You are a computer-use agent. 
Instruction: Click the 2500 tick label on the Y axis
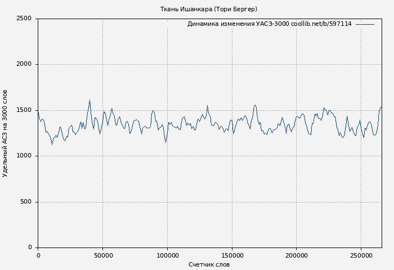click(24, 19)
